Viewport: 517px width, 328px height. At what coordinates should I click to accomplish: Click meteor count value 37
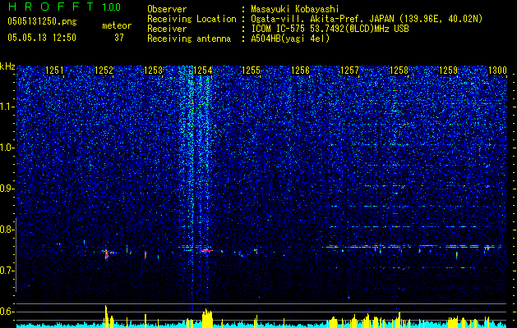[119, 38]
